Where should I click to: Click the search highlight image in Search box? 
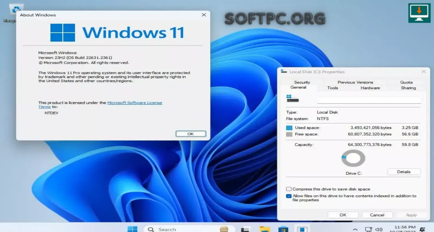(224, 229)
